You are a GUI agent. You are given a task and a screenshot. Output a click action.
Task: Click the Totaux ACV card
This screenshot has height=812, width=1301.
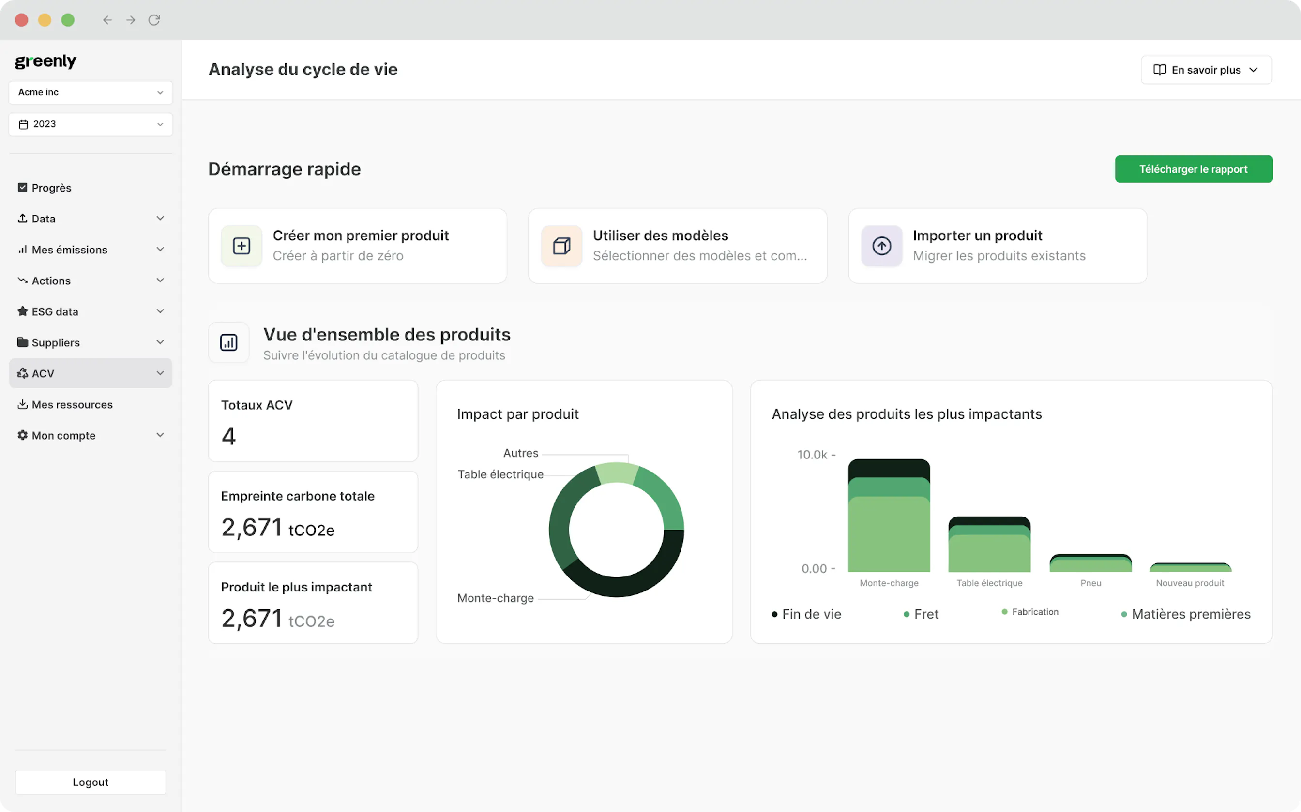[x=313, y=421]
